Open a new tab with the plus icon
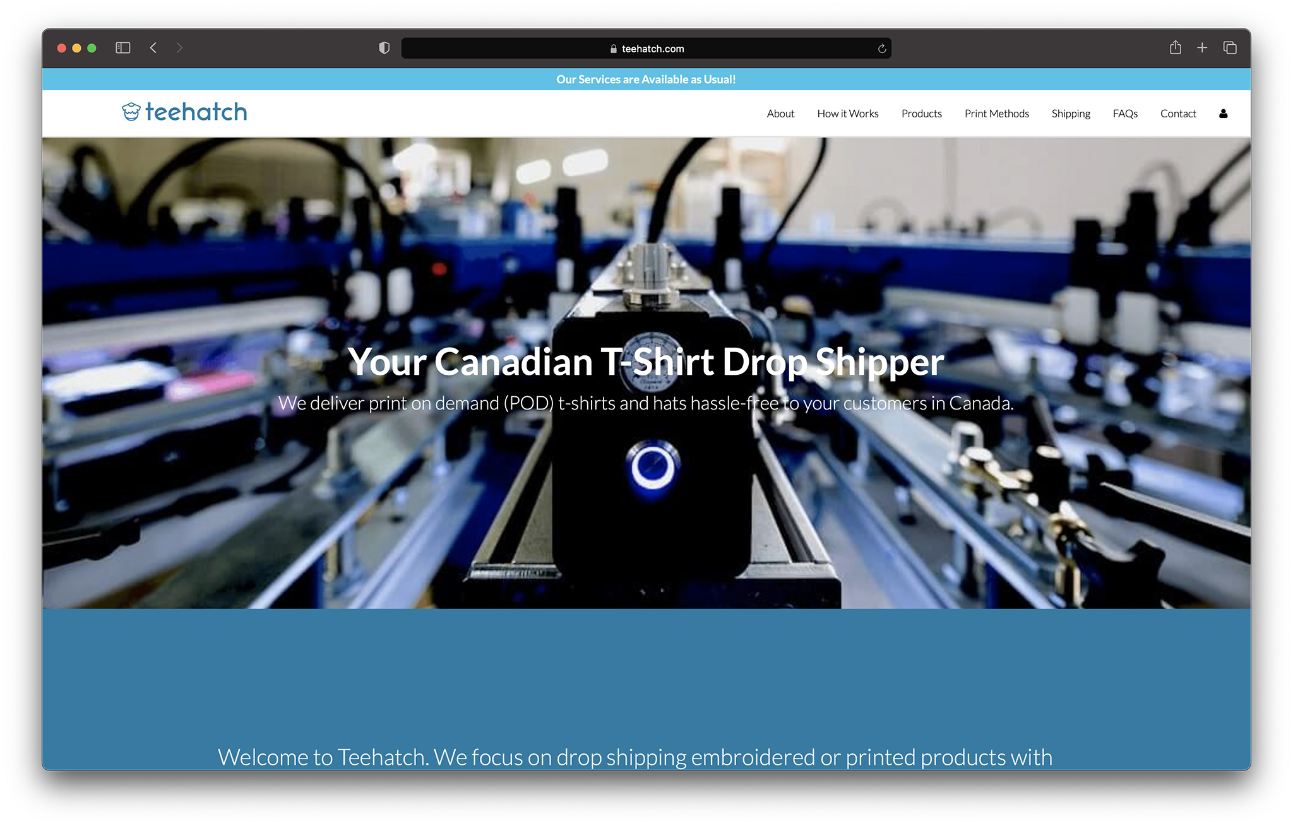 (1202, 47)
